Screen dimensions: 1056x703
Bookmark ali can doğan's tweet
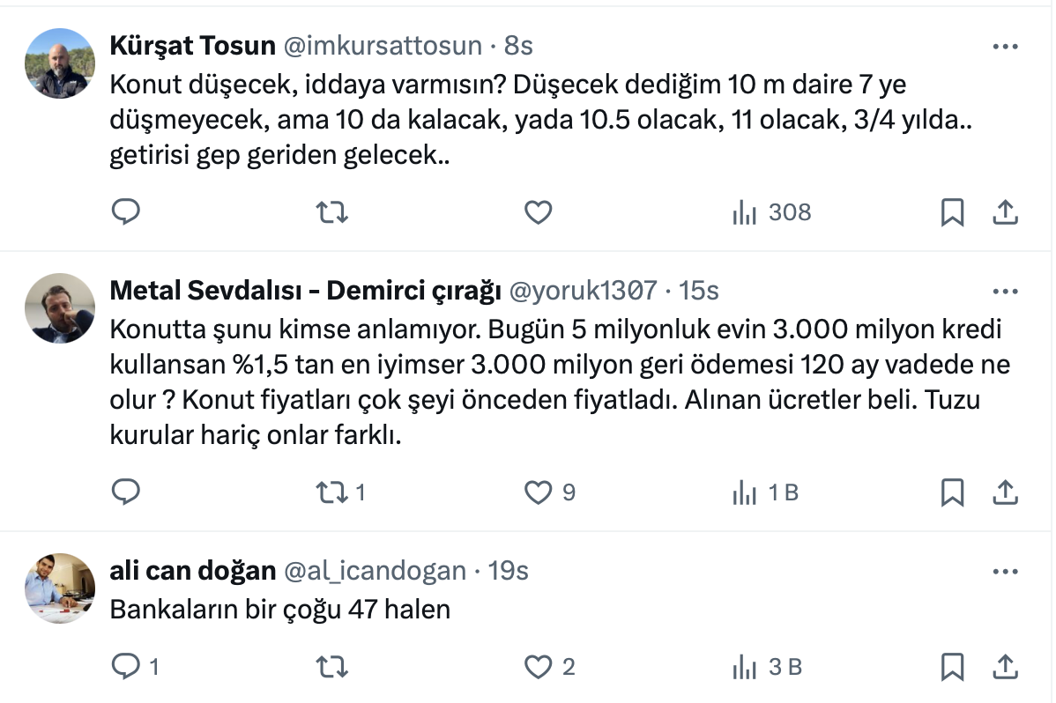[952, 667]
